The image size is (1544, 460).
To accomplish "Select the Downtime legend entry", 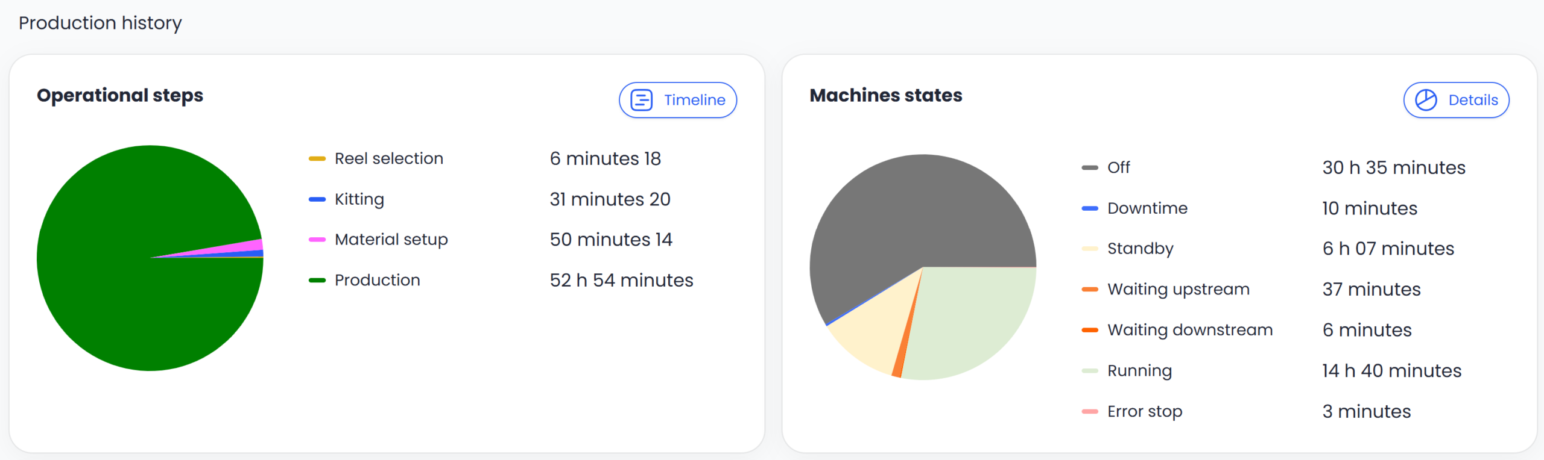I will pos(1147,208).
